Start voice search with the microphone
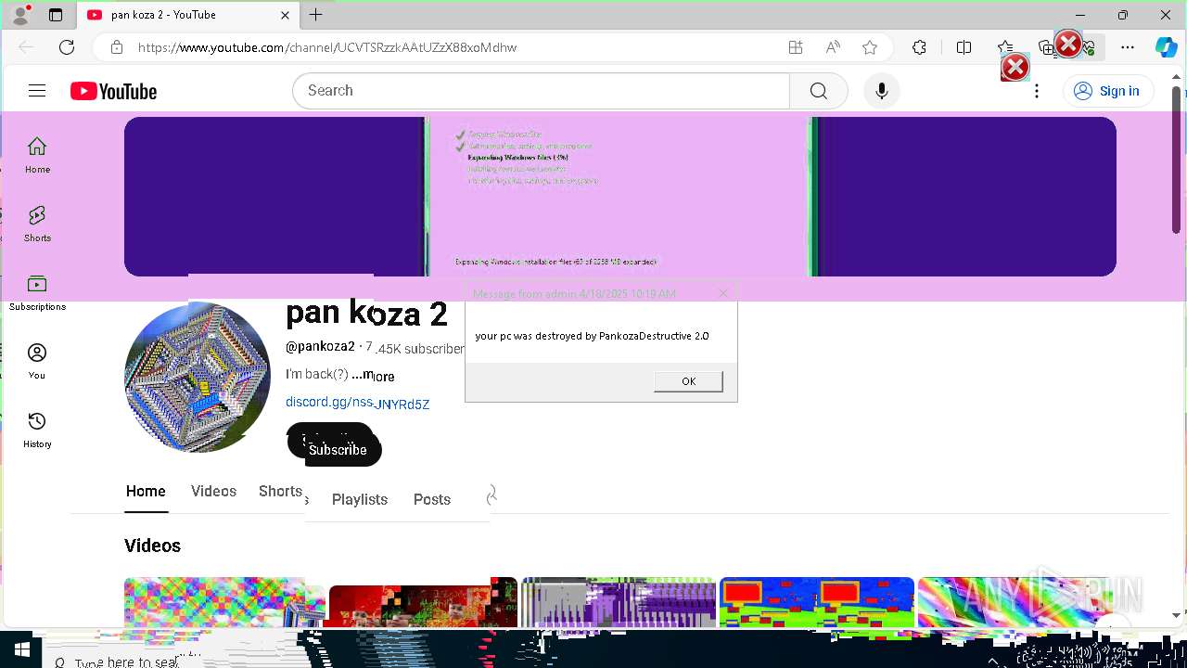1187x668 pixels. tap(881, 91)
